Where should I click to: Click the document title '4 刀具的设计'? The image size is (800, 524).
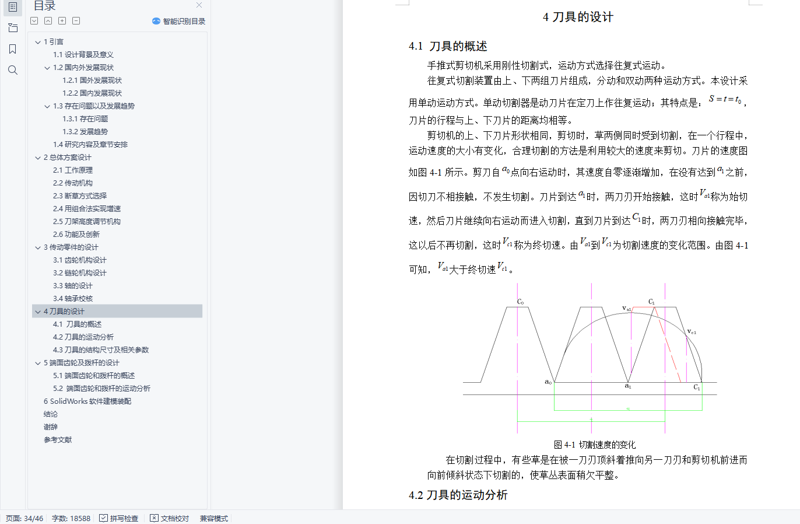[578, 17]
